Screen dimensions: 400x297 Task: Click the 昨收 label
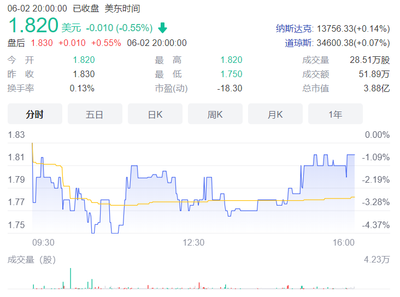21,74
